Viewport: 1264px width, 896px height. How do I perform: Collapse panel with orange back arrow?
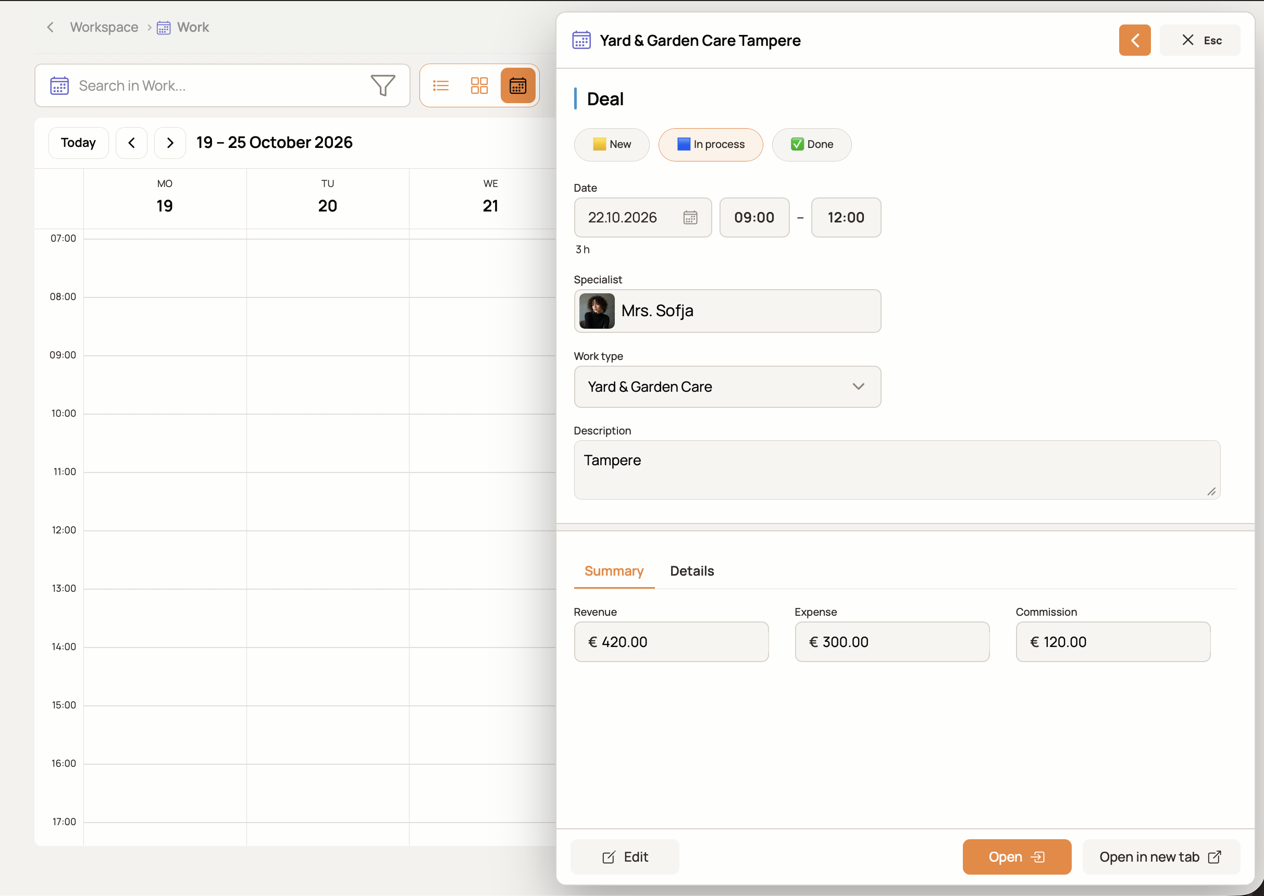(x=1134, y=40)
